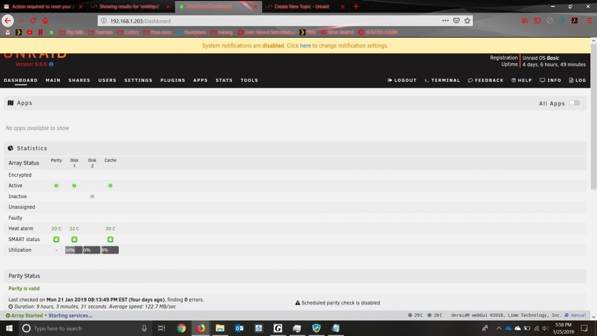
Task: Click the Parity SMART status thumbs-up
Action: click(56, 239)
